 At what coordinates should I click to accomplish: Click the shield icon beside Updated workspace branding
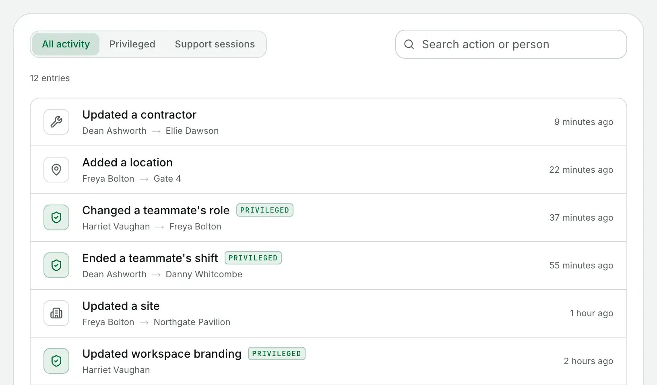pos(56,361)
